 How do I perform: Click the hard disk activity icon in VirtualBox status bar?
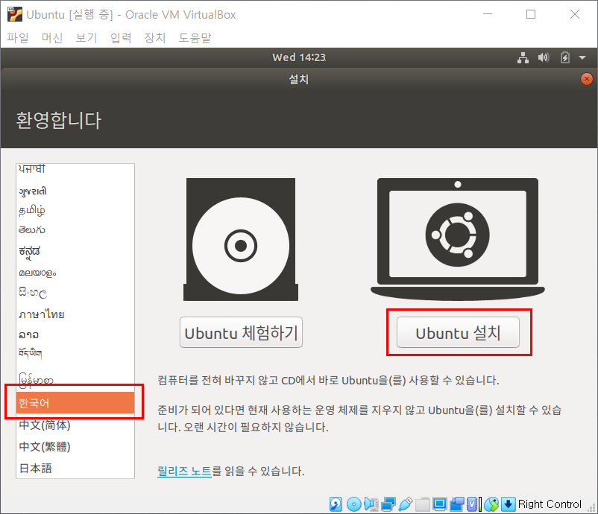coord(336,504)
